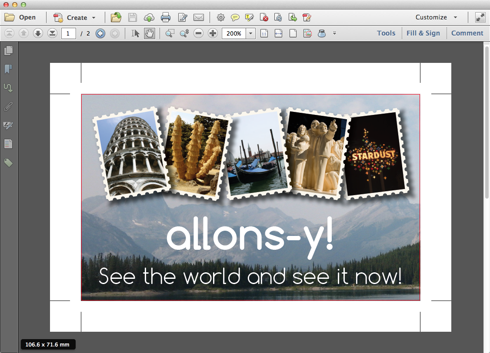Send the file via the envelope icon

click(x=199, y=17)
